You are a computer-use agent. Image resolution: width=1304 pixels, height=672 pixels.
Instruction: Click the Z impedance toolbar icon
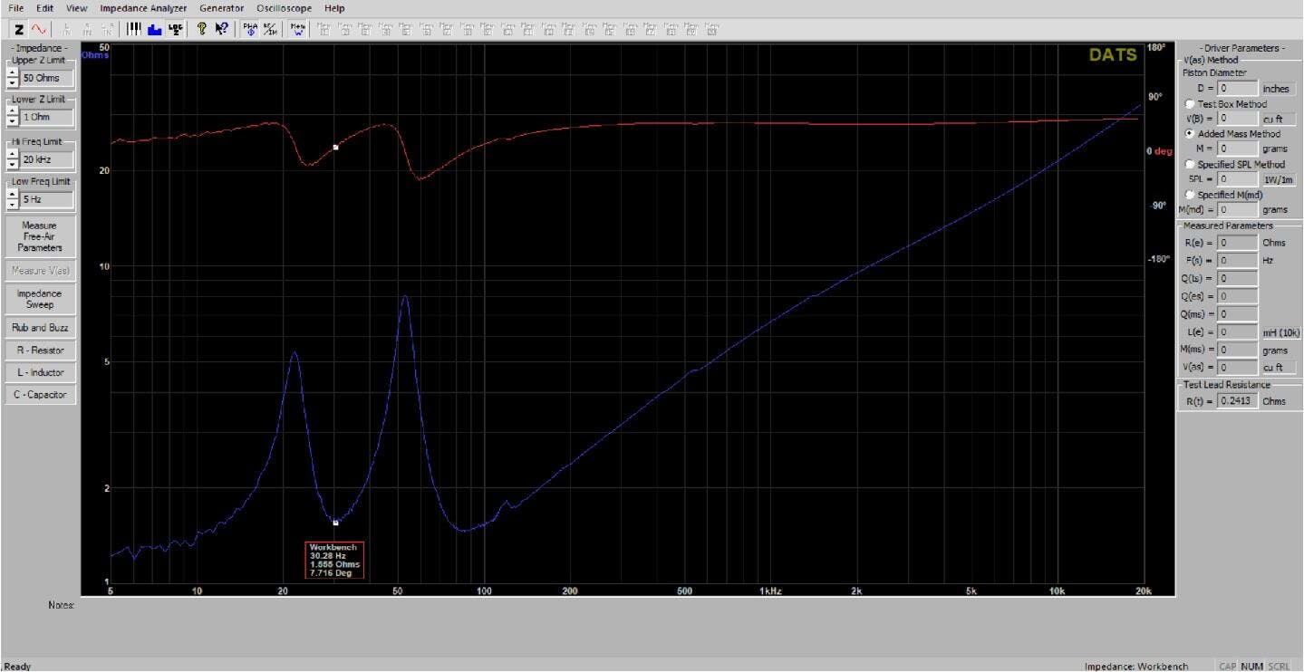(19, 29)
